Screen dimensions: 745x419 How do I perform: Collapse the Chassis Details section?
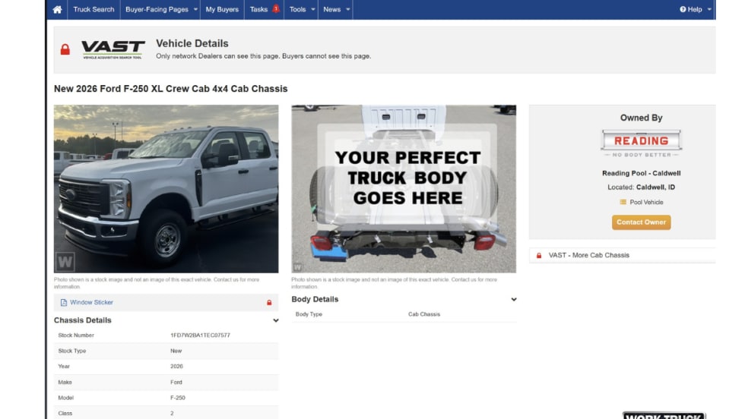pos(275,321)
